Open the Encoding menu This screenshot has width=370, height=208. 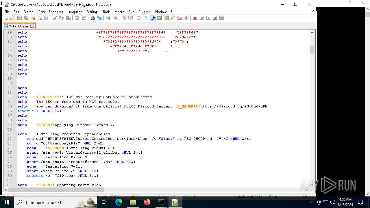point(56,12)
